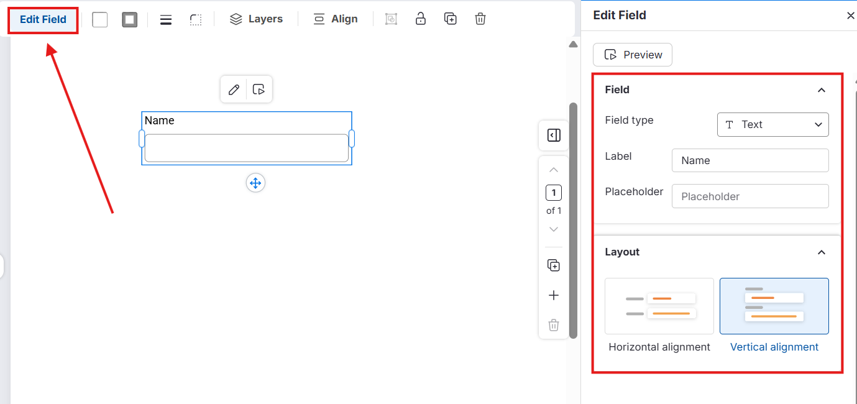Click the Vertical alignment link

tap(774, 347)
